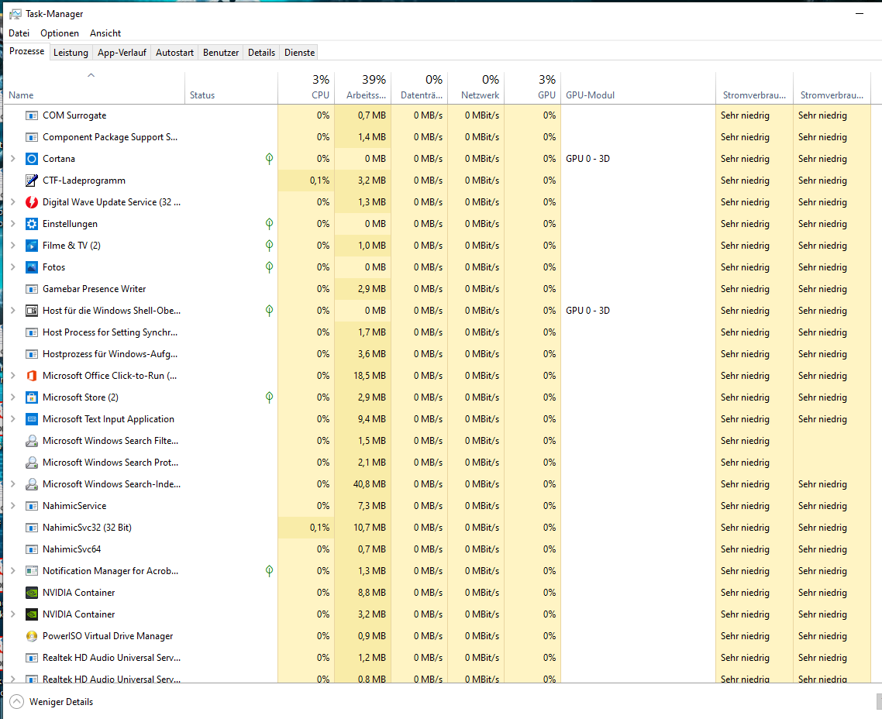The width and height of the screenshot is (882, 719).
Task: Sort by the Name column header
Action: (x=94, y=88)
